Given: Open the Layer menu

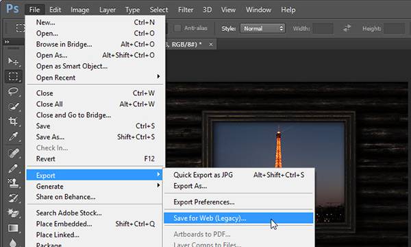Looking at the screenshot, I should click(x=108, y=10).
